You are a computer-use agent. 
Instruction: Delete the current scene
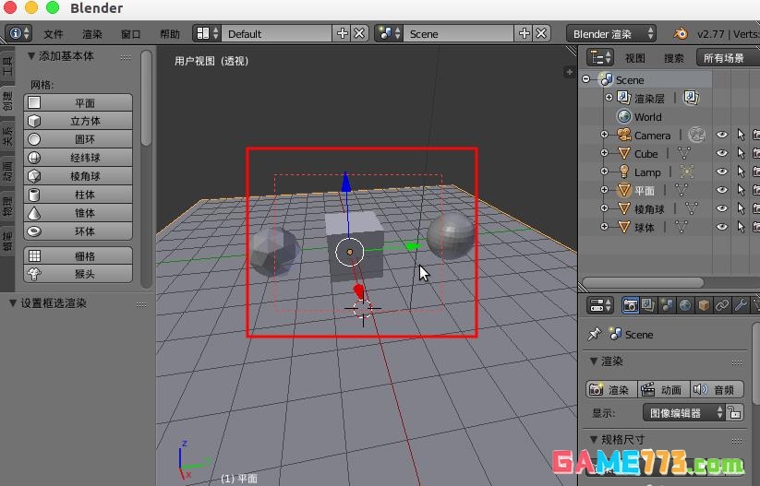point(541,33)
